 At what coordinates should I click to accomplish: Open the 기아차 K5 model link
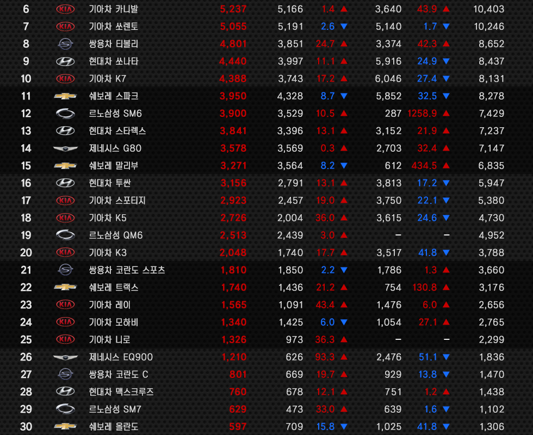tap(107, 218)
